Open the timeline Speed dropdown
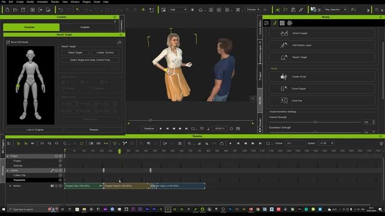 click(x=326, y=143)
